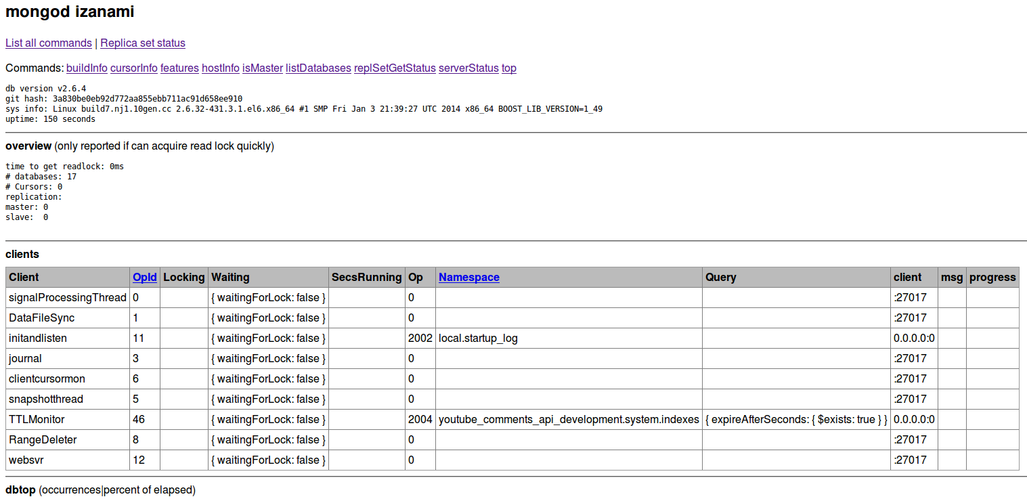1027x501 pixels.
Task: Open the listDatabases command link
Action: (318, 68)
